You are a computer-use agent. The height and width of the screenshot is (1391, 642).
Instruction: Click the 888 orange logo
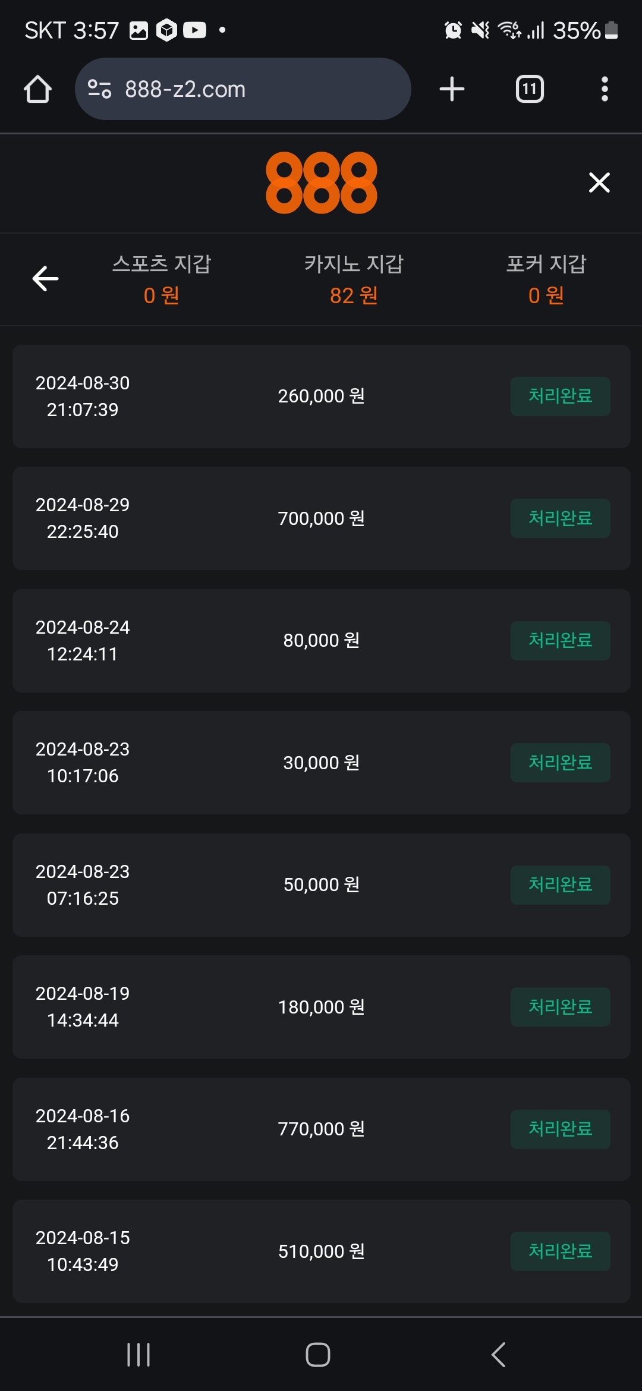click(x=321, y=182)
